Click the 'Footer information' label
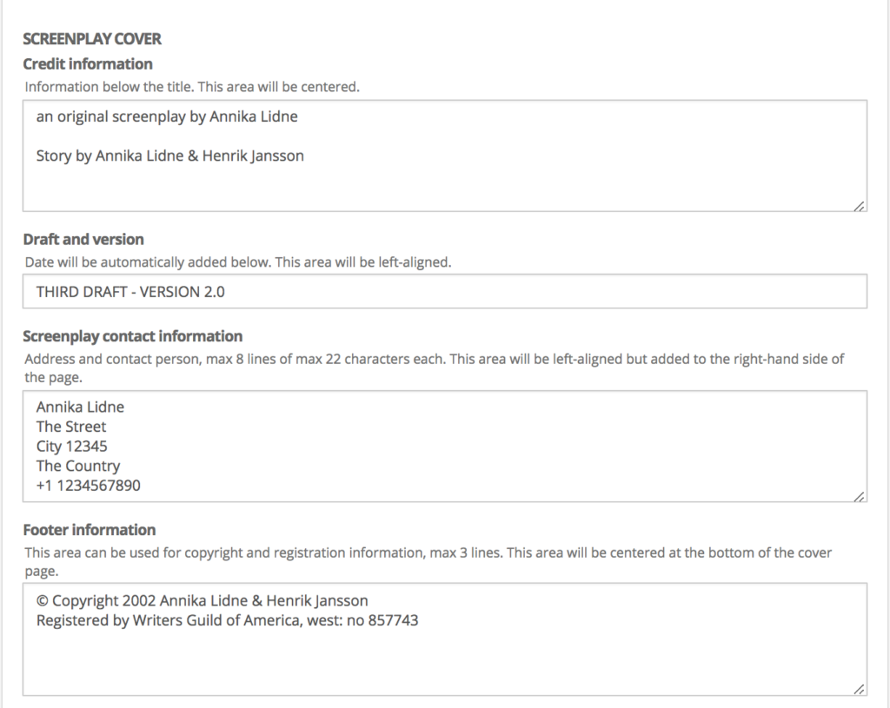 pos(90,530)
